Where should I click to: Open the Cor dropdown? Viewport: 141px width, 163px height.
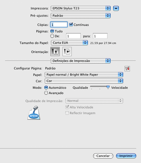click(84, 81)
